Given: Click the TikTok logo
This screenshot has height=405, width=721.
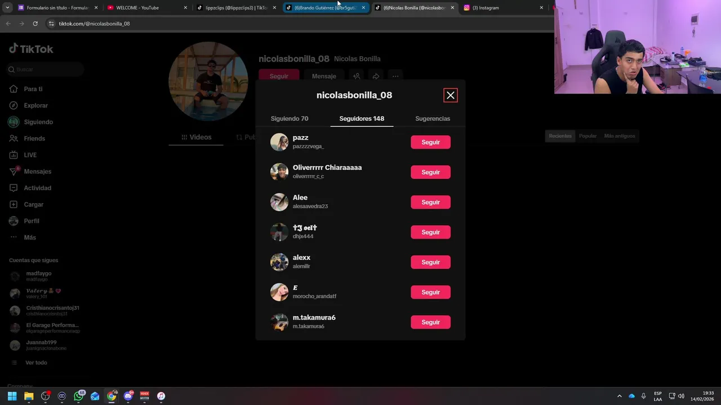Looking at the screenshot, I should coord(31,49).
